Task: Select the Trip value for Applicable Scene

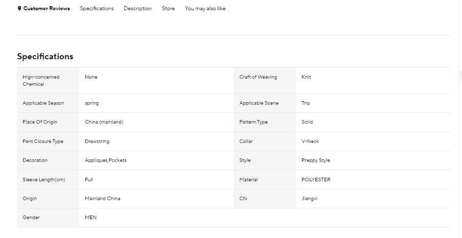Action: (x=306, y=103)
